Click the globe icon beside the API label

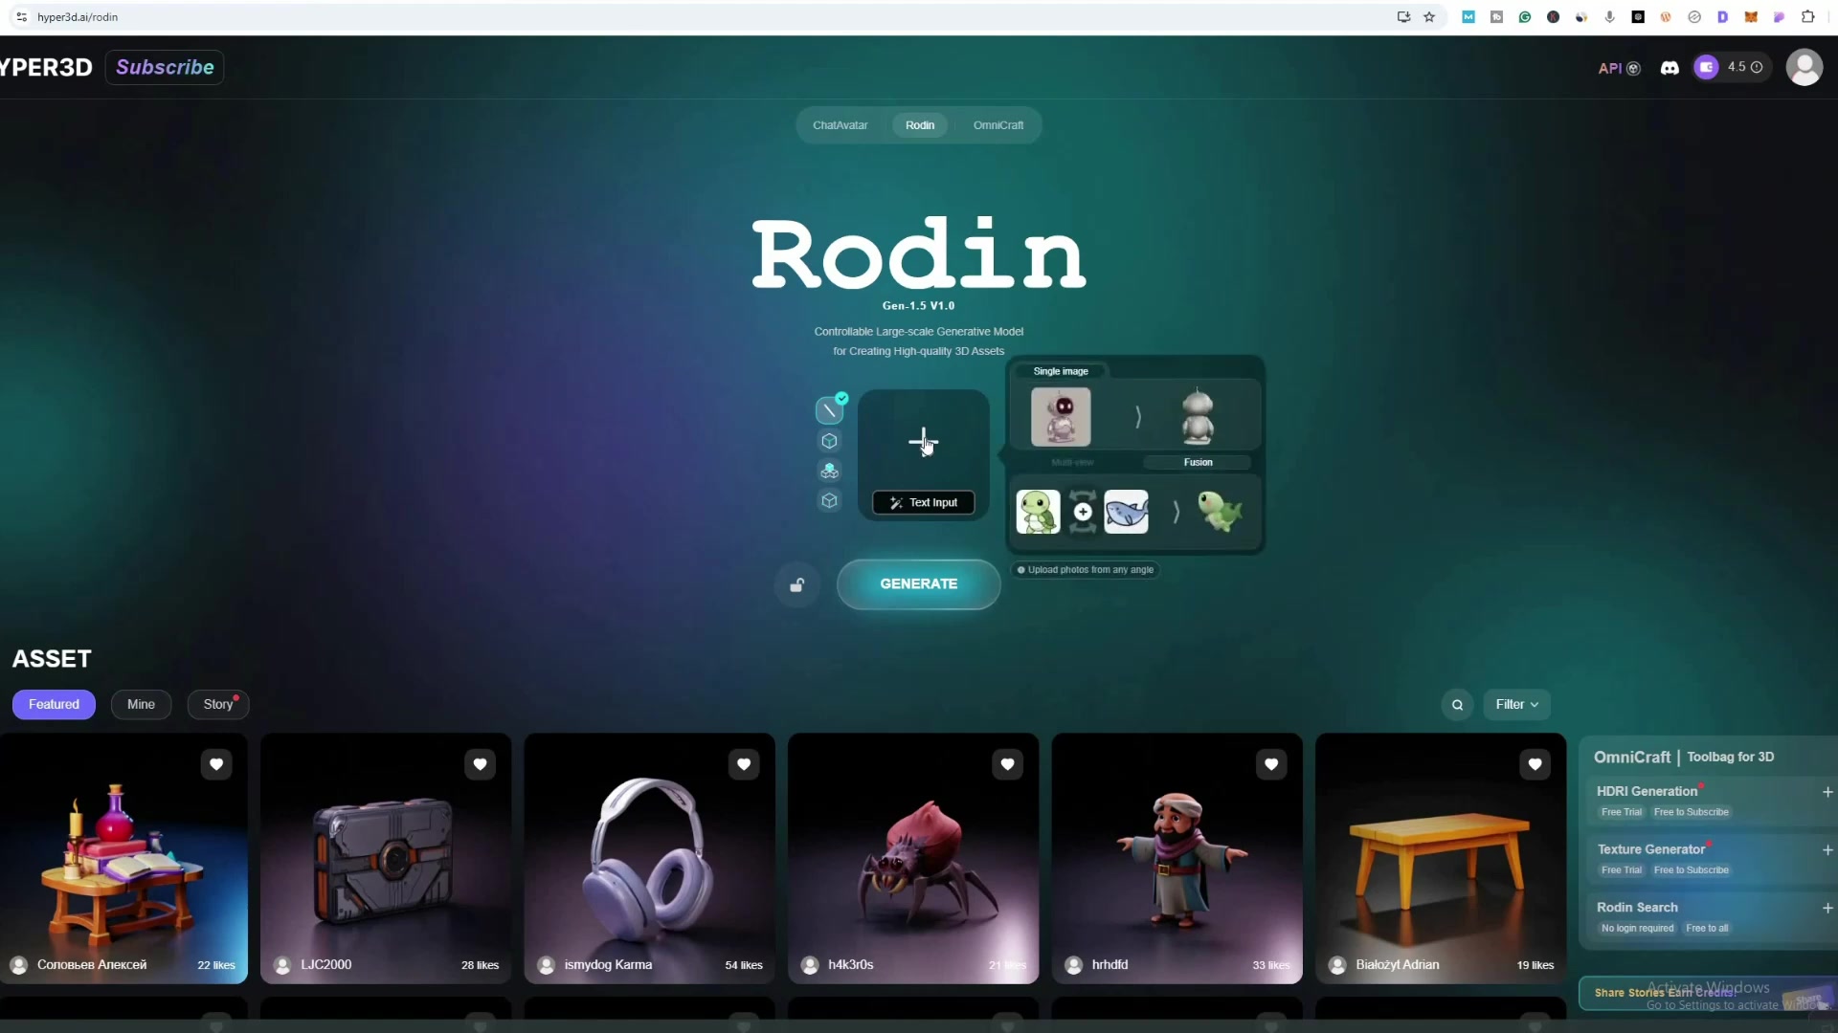pyautogui.click(x=1635, y=68)
